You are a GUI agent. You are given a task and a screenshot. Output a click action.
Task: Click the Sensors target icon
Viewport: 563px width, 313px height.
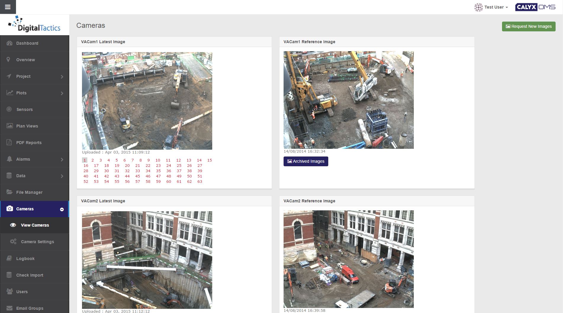point(9,109)
